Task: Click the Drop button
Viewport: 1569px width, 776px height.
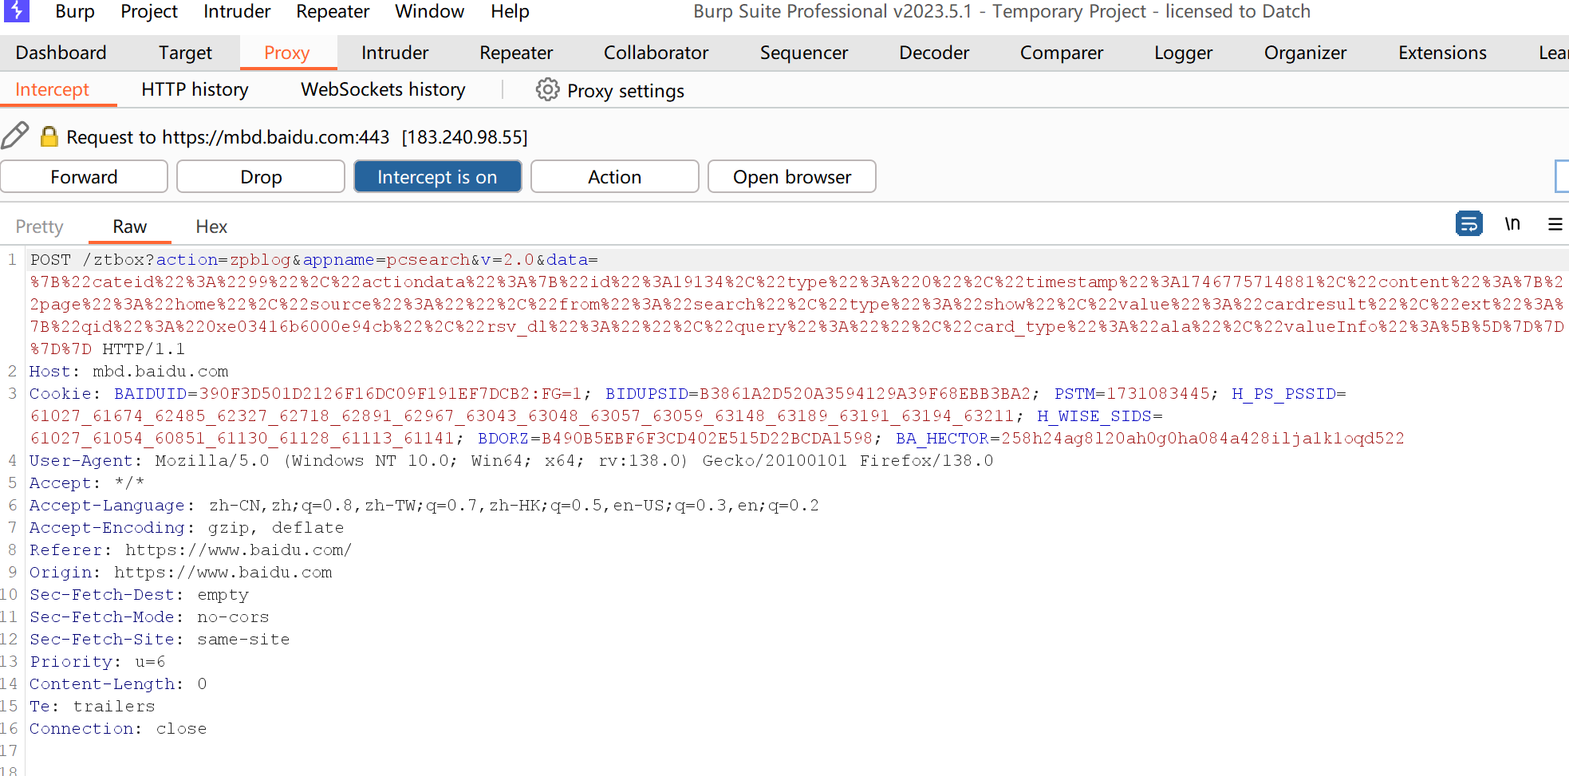Action: [261, 176]
